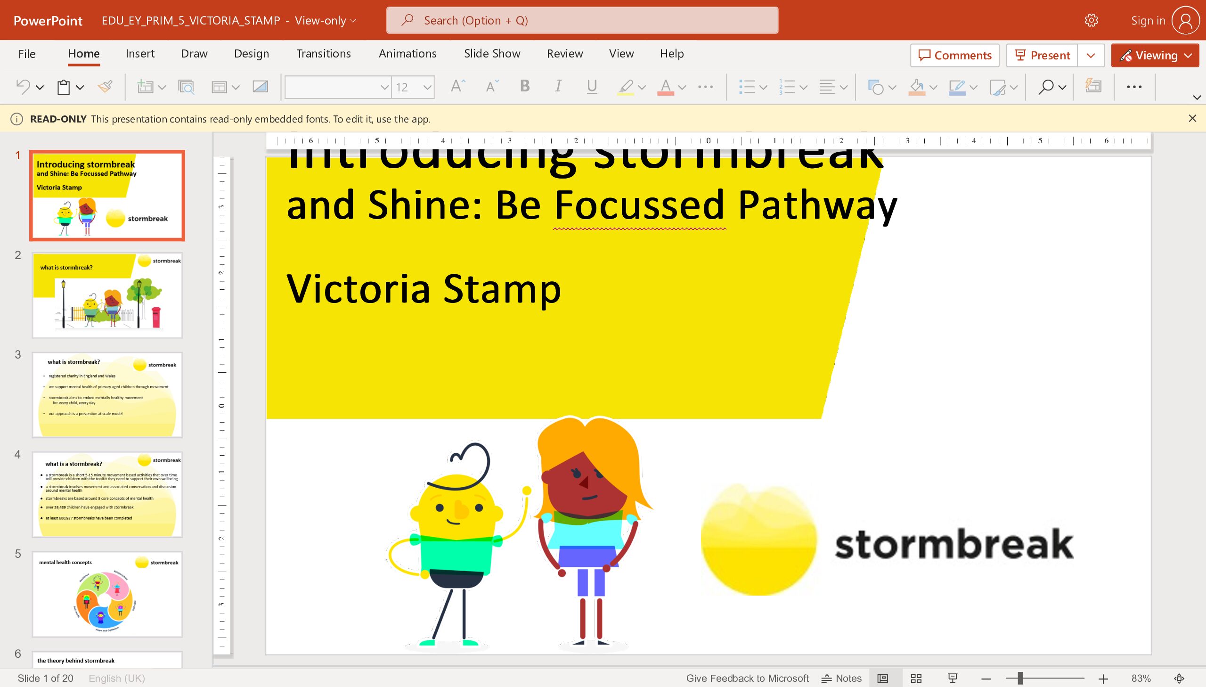Click the Bullets list icon
The width and height of the screenshot is (1206, 687).
(x=747, y=87)
